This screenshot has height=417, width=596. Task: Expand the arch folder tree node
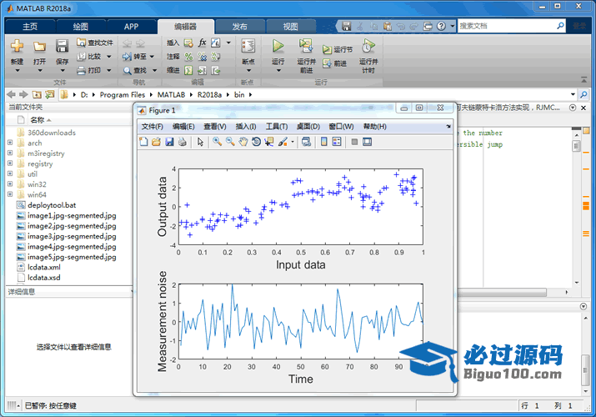point(10,143)
